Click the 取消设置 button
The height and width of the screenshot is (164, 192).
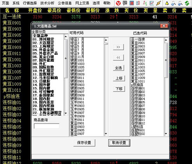(x=119, y=143)
